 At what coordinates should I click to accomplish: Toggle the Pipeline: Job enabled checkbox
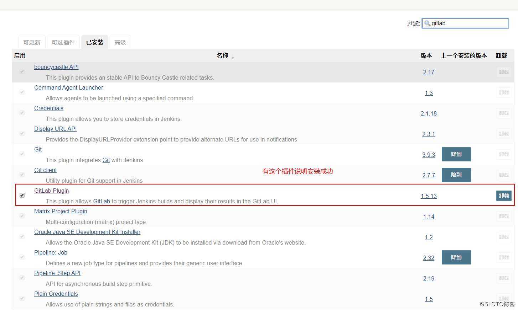click(x=22, y=257)
